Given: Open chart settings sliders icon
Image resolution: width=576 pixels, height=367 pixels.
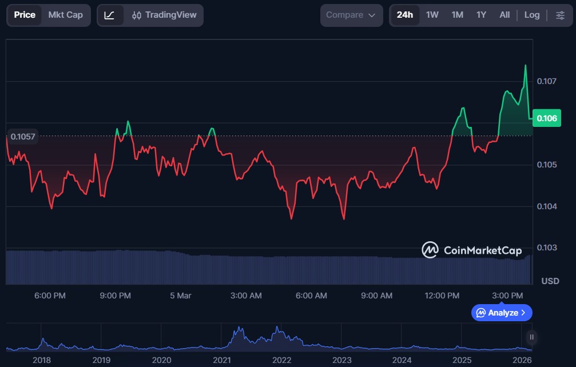Looking at the screenshot, I should tap(560, 15).
